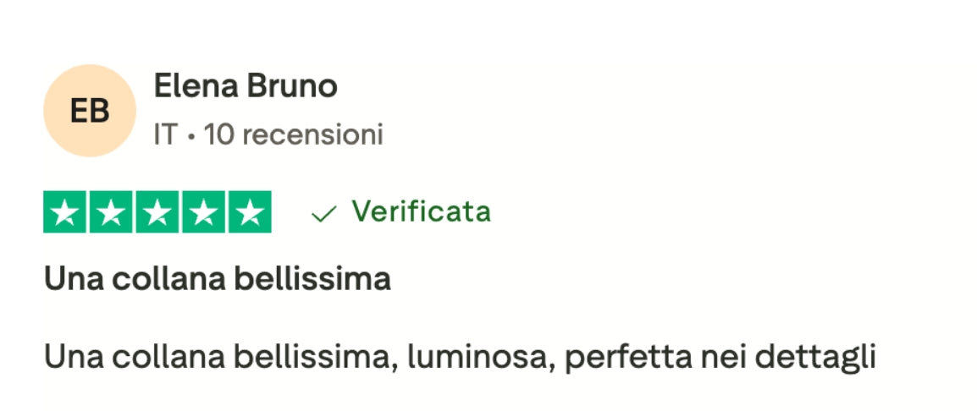Select the second green rating star

[111, 212]
